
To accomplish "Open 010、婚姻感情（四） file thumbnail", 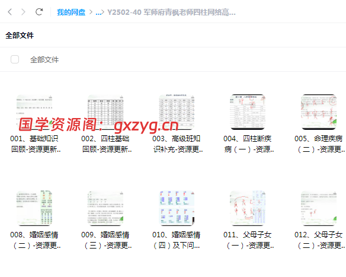I will pyautogui.click(x=177, y=208).
